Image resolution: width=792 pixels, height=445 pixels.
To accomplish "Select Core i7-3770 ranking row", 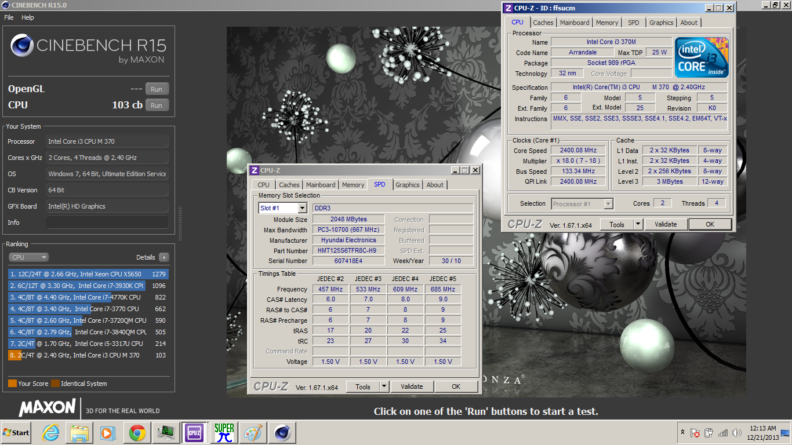I will (x=88, y=309).
